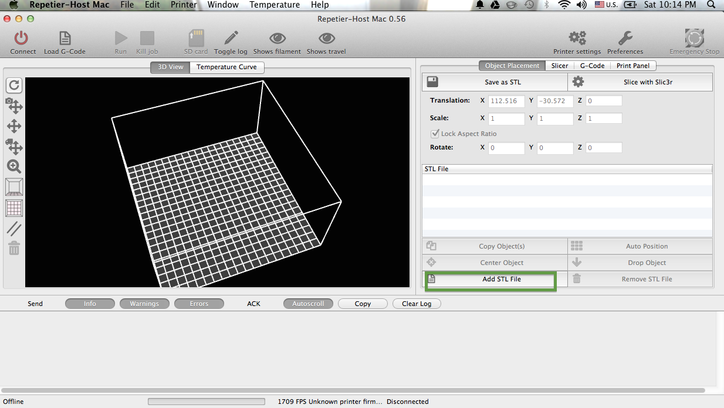
Task: Click the STL File column header
Action: (x=567, y=169)
